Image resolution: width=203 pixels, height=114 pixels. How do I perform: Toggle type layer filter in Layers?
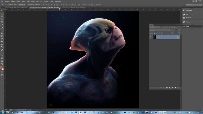[169, 27]
